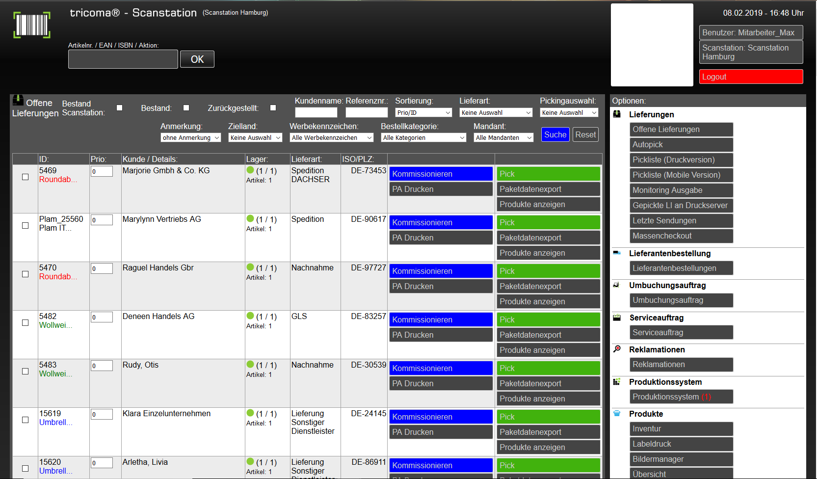The image size is (817, 479).
Task: Click the Reklamationen magnifier icon
Action: point(617,349)
